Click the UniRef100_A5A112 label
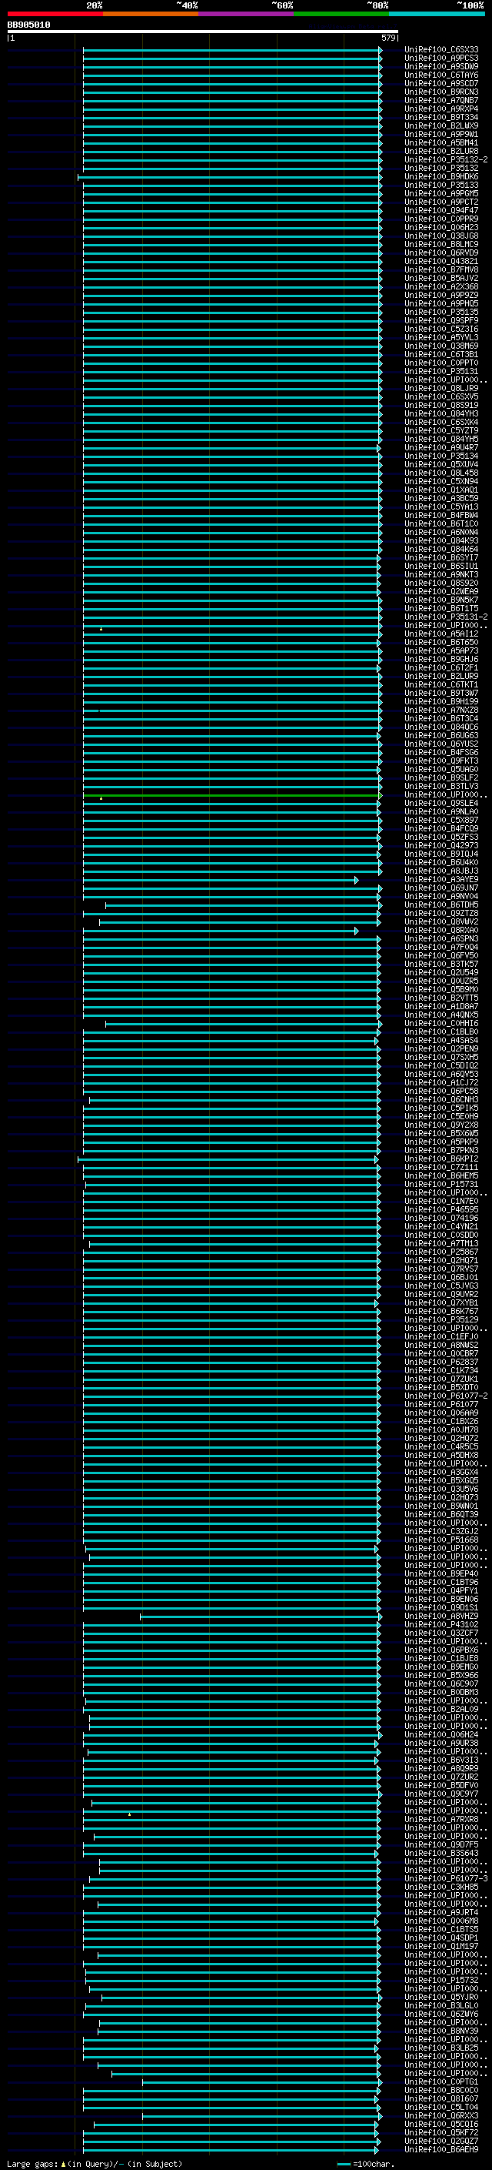The height and width of the screenshot is (2170, 492). click(x=441, y=634)
